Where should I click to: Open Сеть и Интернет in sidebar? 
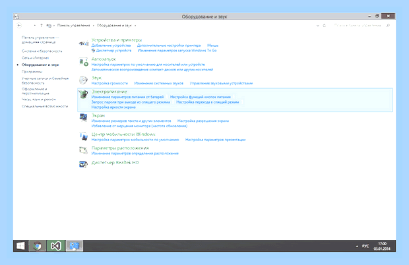coord(35,58)
